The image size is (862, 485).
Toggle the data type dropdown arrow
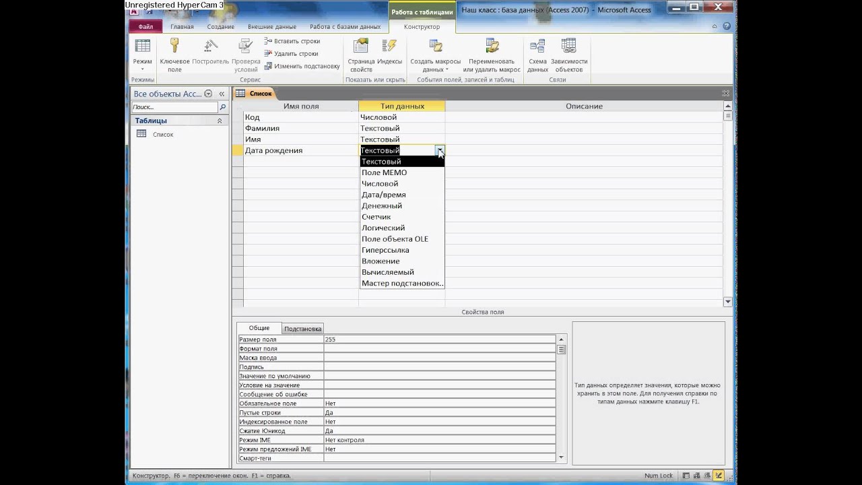(440, 150)
